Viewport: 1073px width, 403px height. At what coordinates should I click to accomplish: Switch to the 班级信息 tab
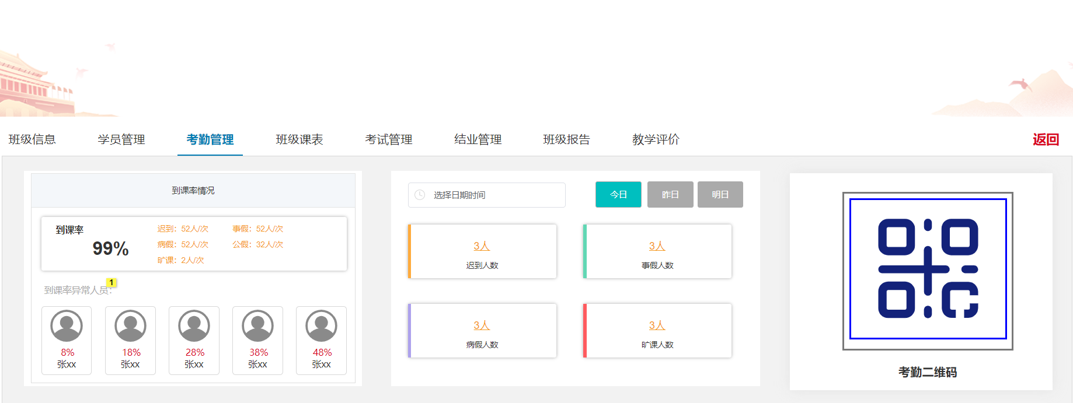click(32, 139)
